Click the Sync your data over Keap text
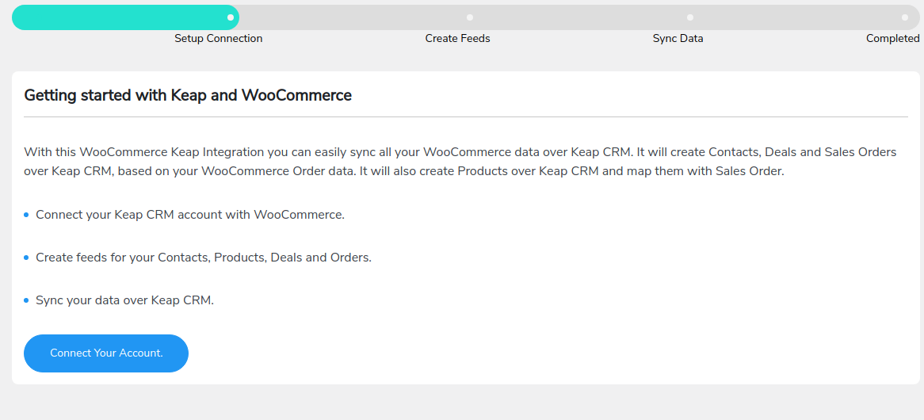Screen dimensions: 924x420 coord(125,300)
